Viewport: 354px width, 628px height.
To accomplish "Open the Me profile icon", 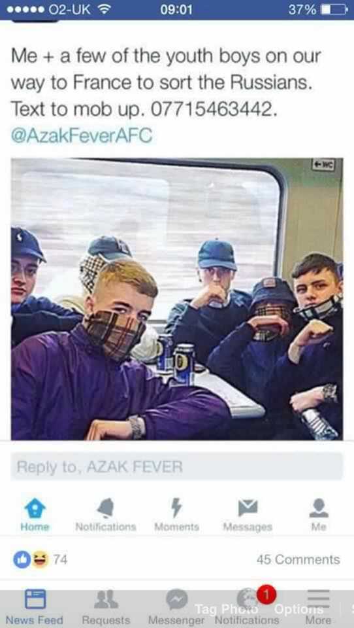I will pyautogui.click(x=319, y=508).
